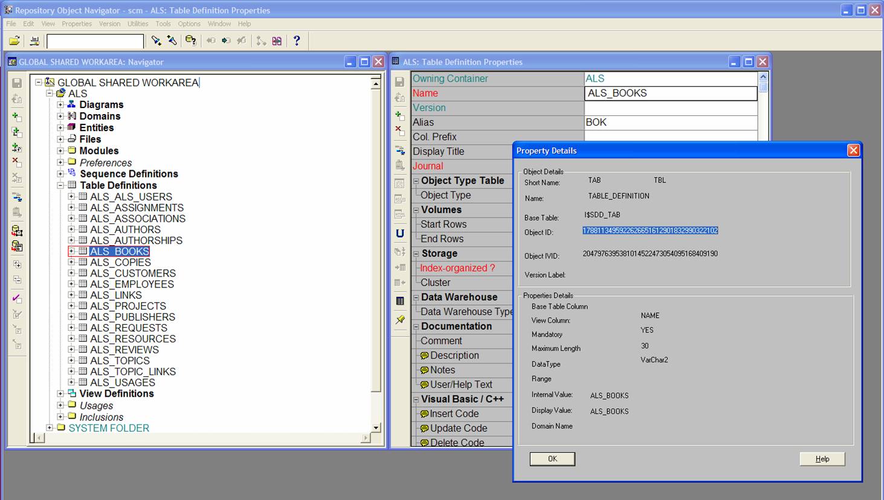
Task: Open the Utilities menu
Action: pos(138,24)
